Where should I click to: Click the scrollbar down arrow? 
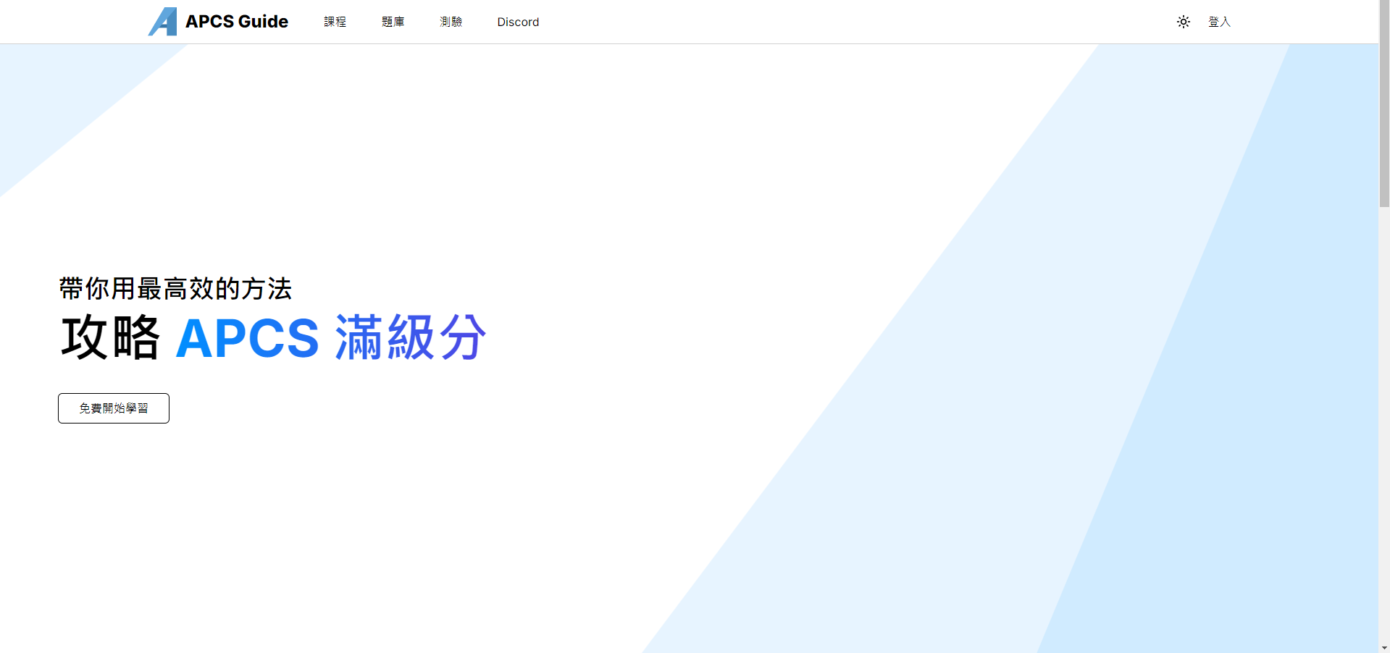tap(1384, 648)
